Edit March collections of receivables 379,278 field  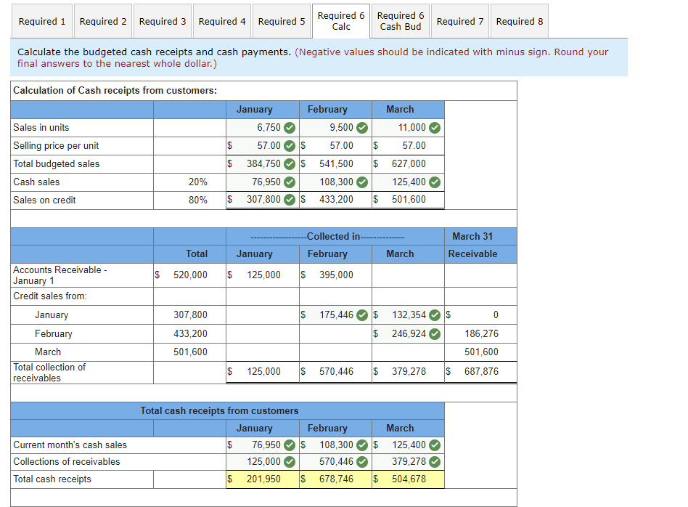point(408,461)
